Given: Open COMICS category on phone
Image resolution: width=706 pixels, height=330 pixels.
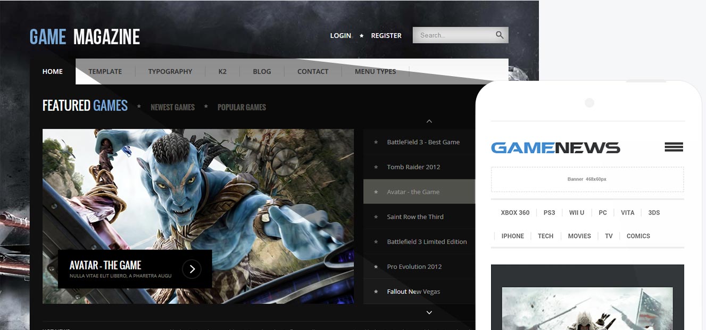Looking at the screenshot, I should point(638,236).
